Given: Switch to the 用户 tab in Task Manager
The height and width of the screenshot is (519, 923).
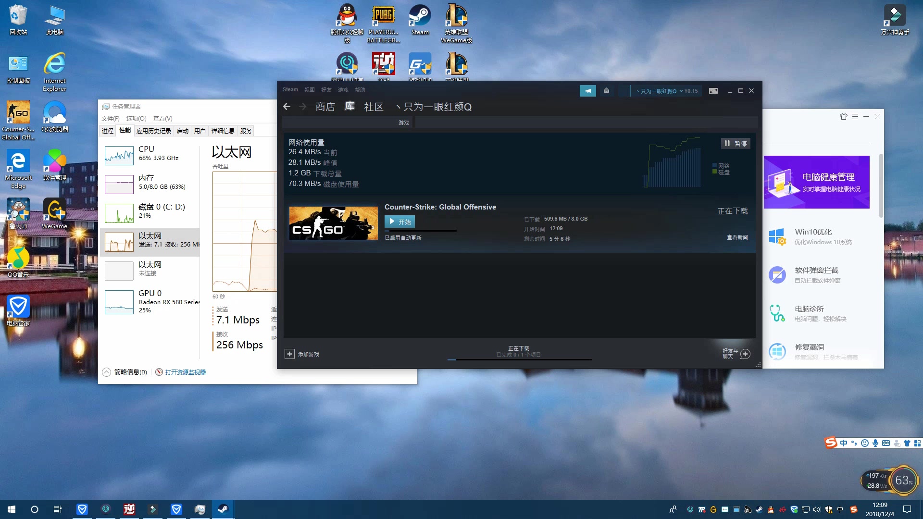Looking at the screenshot, I should coord(200,131).
